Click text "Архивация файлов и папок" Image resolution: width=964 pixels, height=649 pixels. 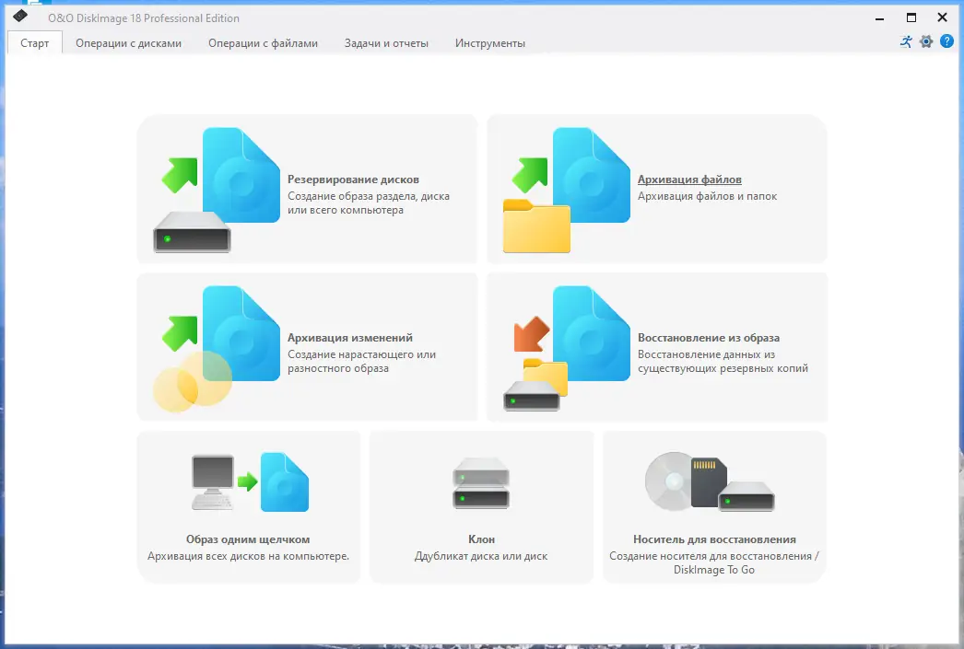707,196
